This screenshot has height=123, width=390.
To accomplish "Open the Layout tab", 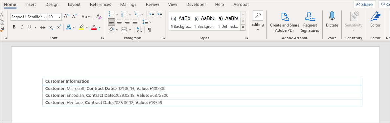I will tap(74, 5).
